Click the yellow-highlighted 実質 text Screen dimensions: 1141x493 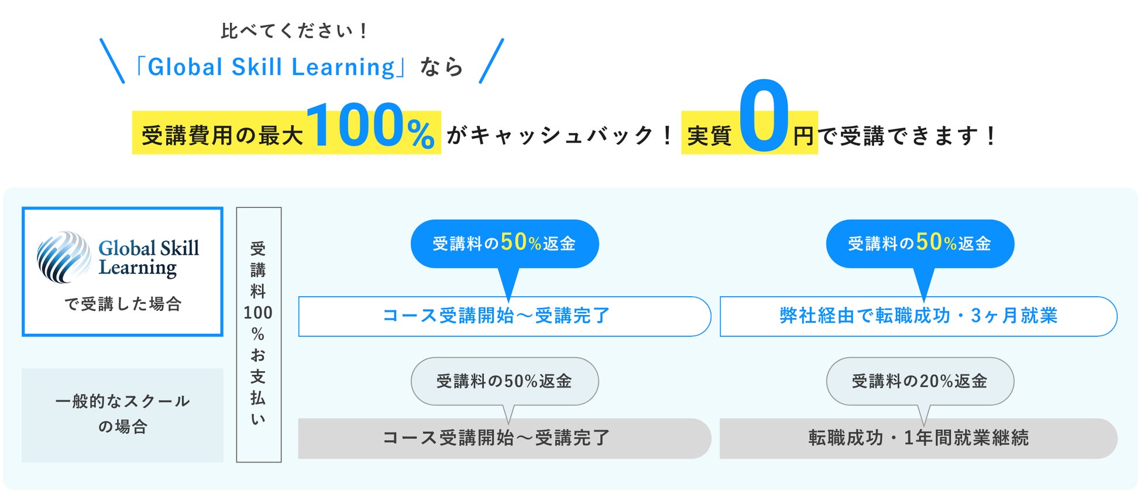710,136
